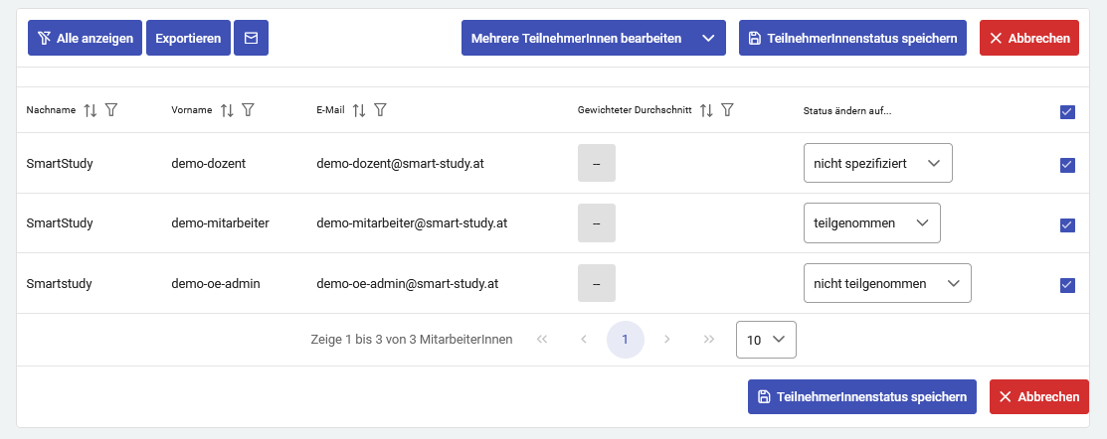Expand the rows-per-page dropdown showing 10
Viewport: 1107px width, 439px height.
tap(766, 340)
